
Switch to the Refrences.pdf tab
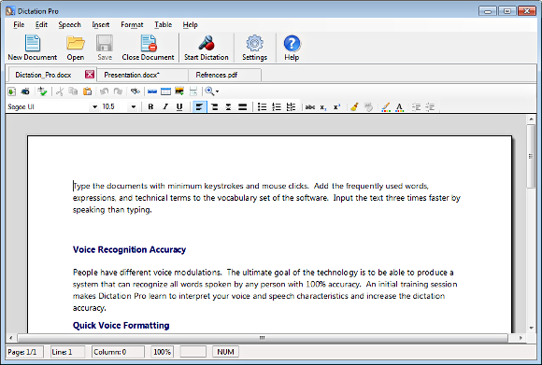click(x=224, y=75)
